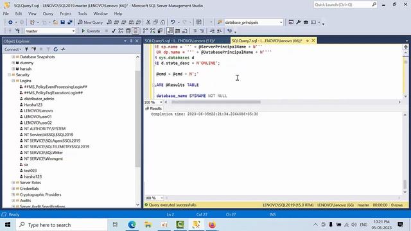This screenshot has height=231, width=411.
Task: Expand the Server Roles node
Action: point(13,182)
